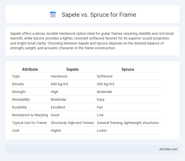Click the 'Durability' row label
Viewport: 185px width, 161px height.
click(x=19, y=107)
